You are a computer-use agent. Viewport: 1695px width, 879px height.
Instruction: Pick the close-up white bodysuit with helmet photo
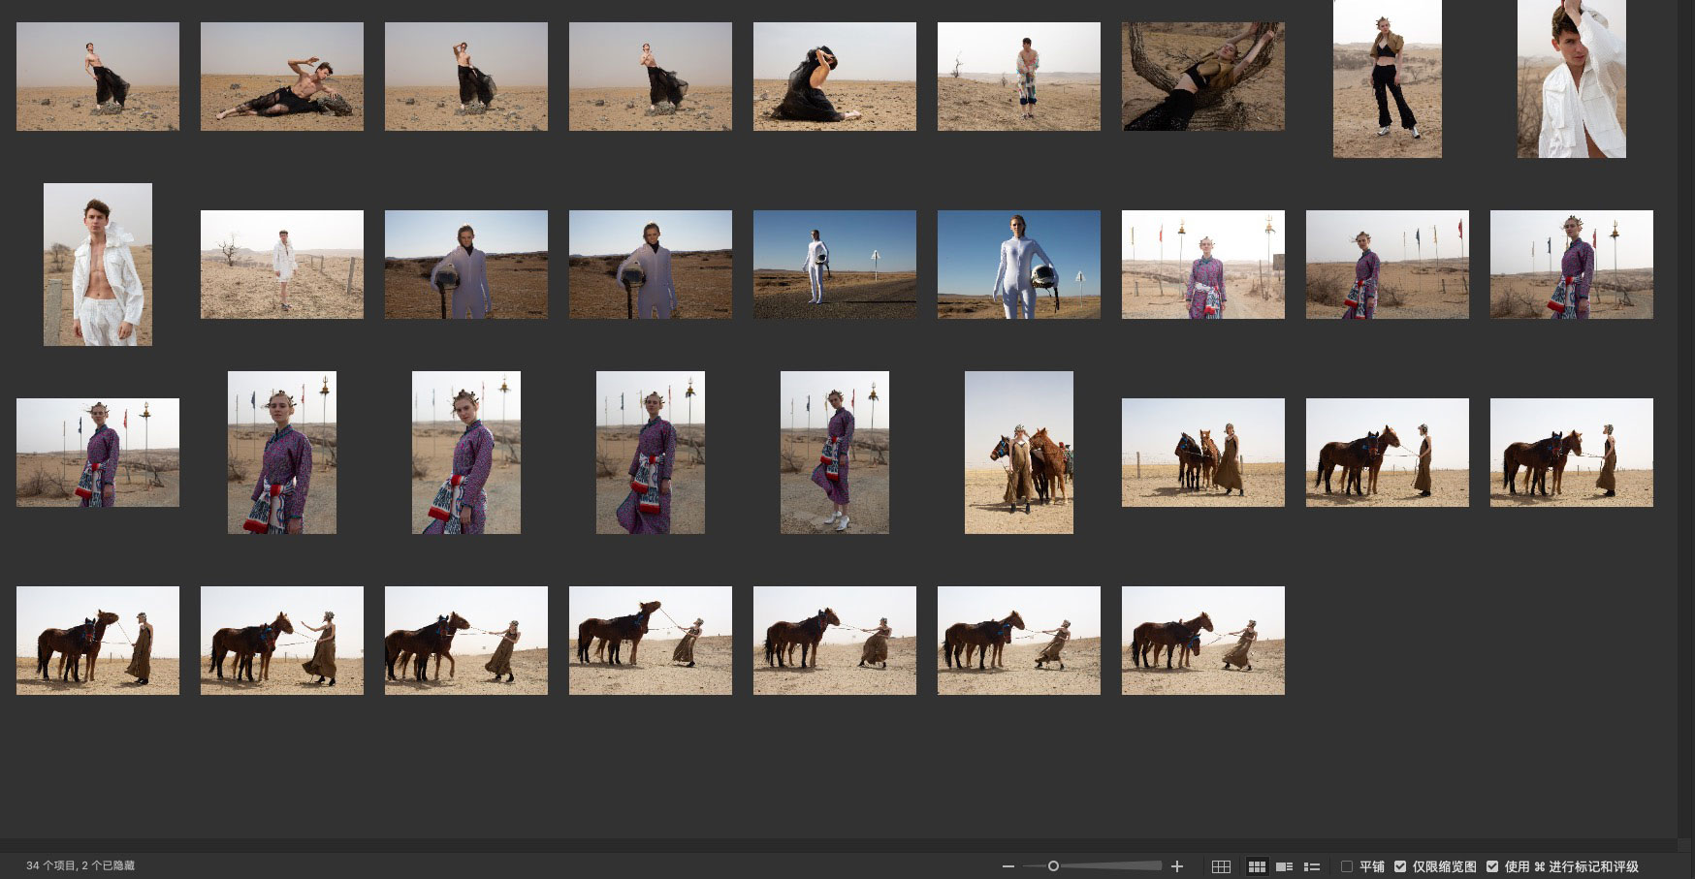1019,265
